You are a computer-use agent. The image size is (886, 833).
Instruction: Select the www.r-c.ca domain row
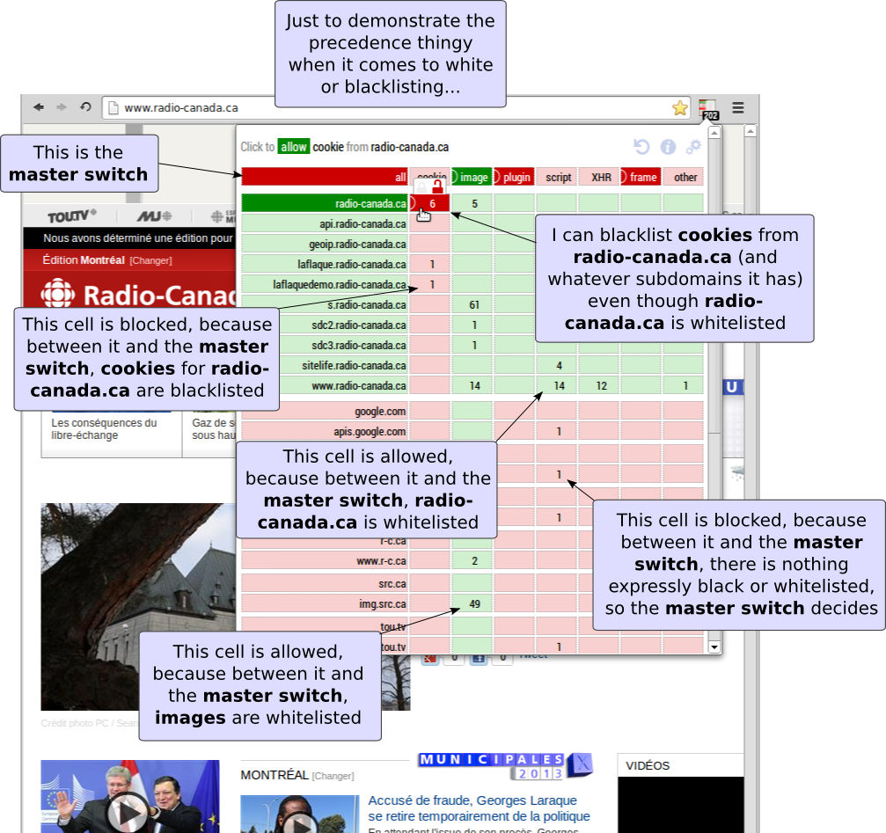click(325, 561)
